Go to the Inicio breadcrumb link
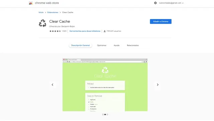 coord(41,12)
